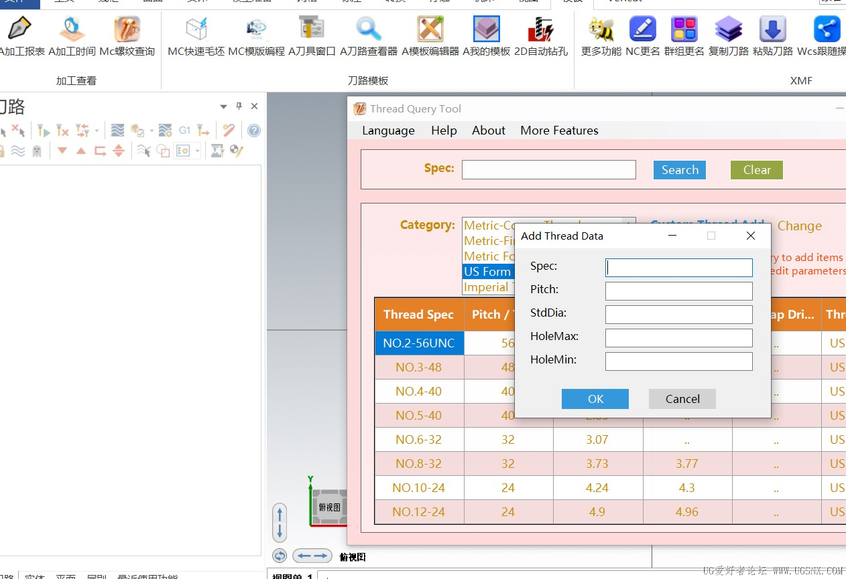Open the 更多功能 bee icon
Viewport: 846px width, 579px height.
tap(601, 36)
